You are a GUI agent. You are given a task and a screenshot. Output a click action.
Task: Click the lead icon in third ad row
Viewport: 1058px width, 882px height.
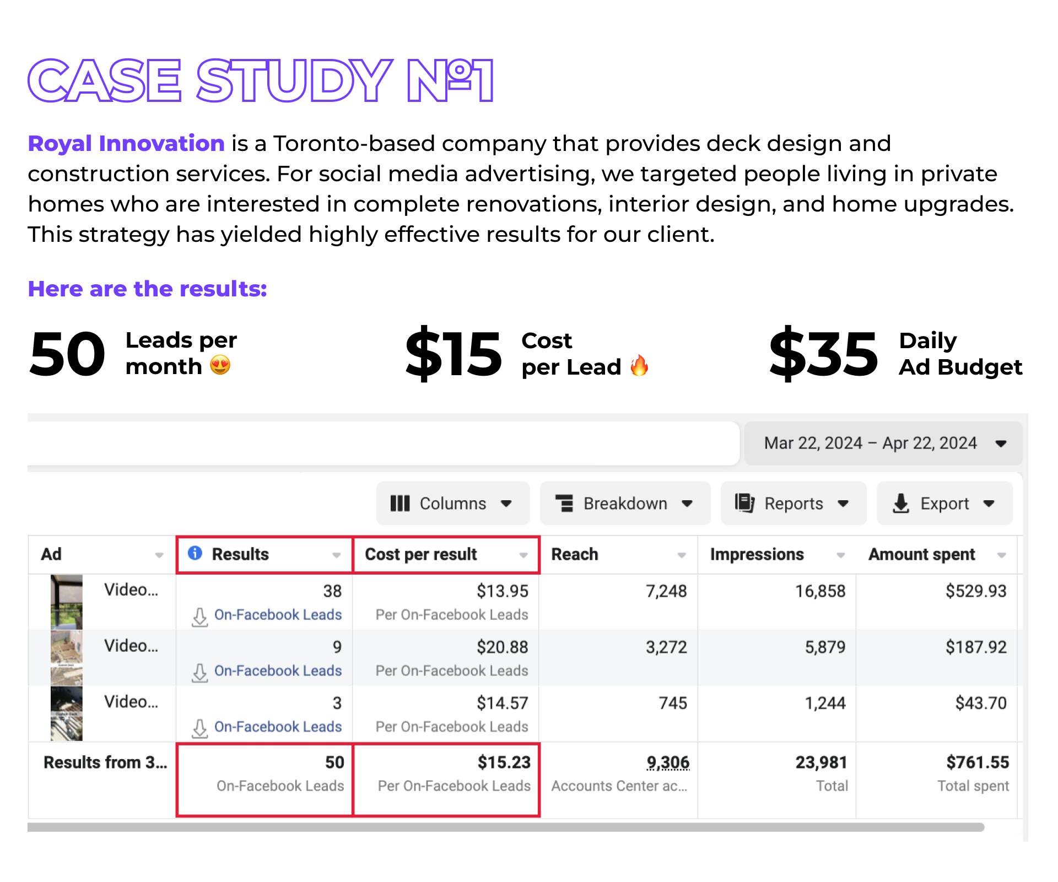pos(199,729)
